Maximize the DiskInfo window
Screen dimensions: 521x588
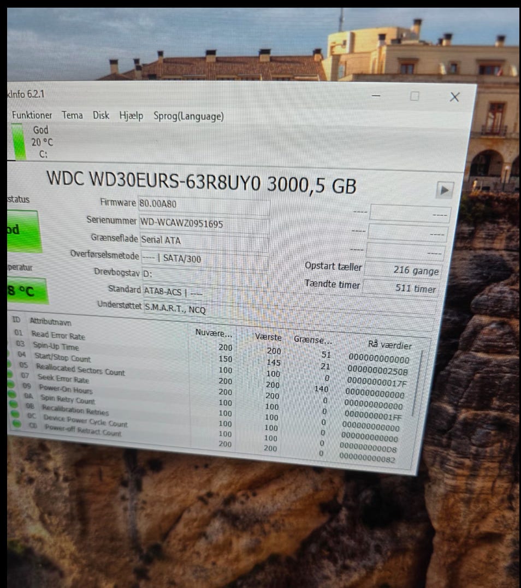coord(415,96)
